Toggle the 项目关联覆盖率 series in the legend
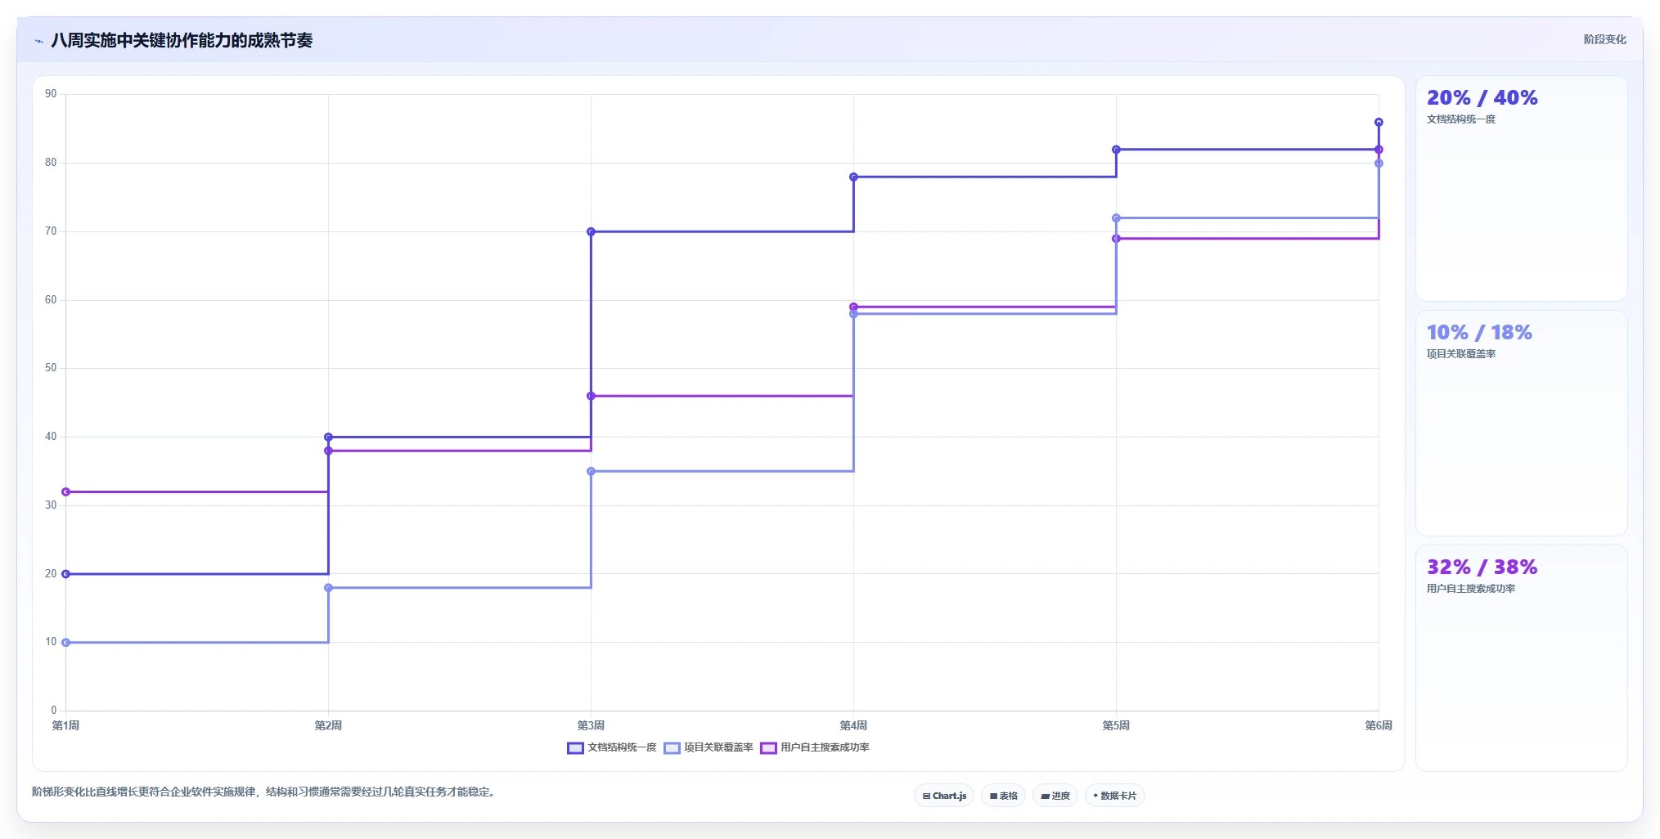The image size is (1660, 839). click(x=709, y=747)
